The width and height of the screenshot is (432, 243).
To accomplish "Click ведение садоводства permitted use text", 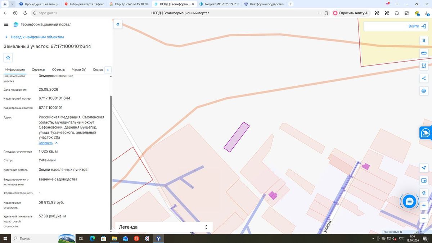I will coord(58,179).
